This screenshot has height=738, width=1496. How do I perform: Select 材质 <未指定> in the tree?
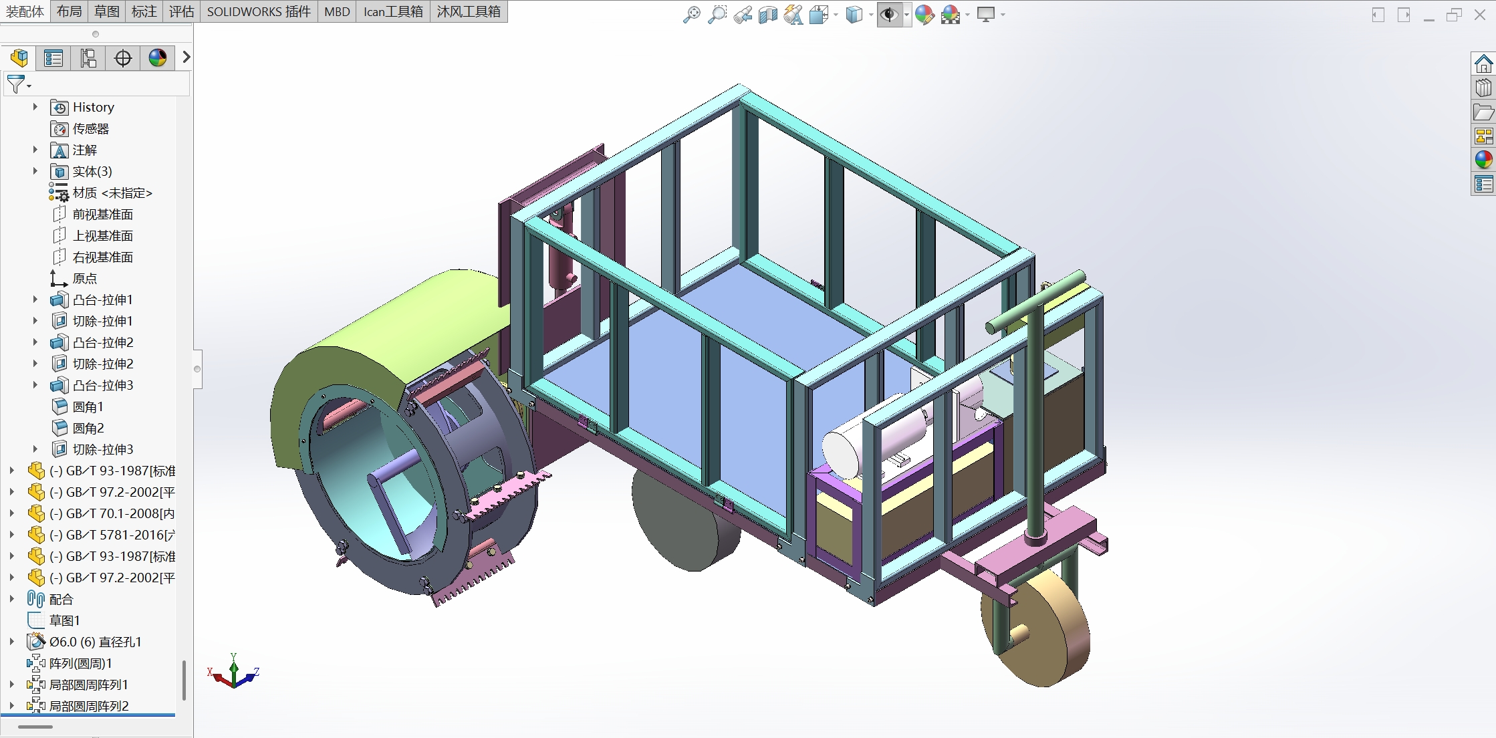click(x=112, y=193)
